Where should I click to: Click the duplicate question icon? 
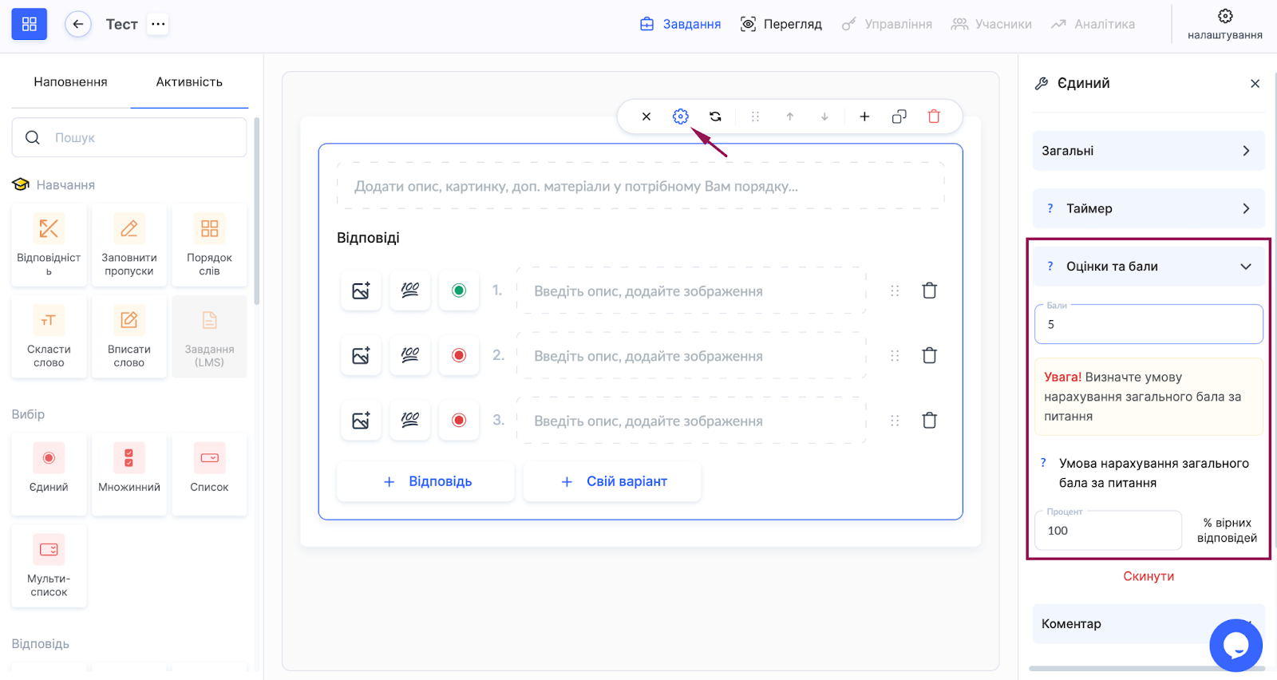coord(899,117)
